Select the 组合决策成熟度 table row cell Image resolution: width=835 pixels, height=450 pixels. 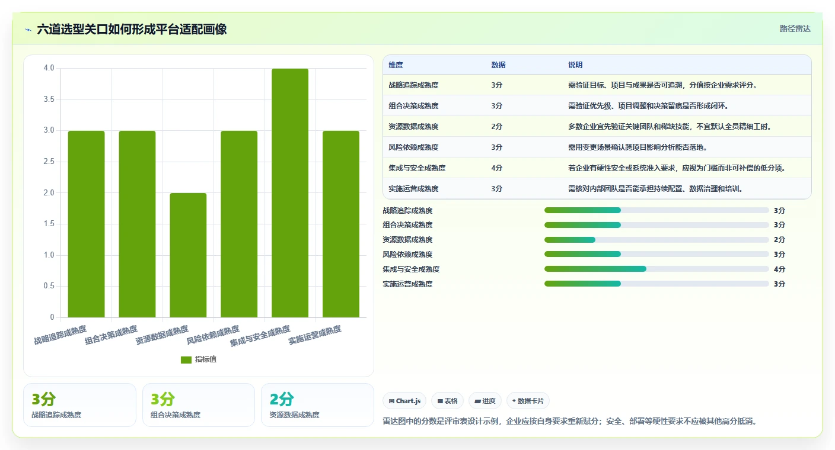(x=413, y=106)
